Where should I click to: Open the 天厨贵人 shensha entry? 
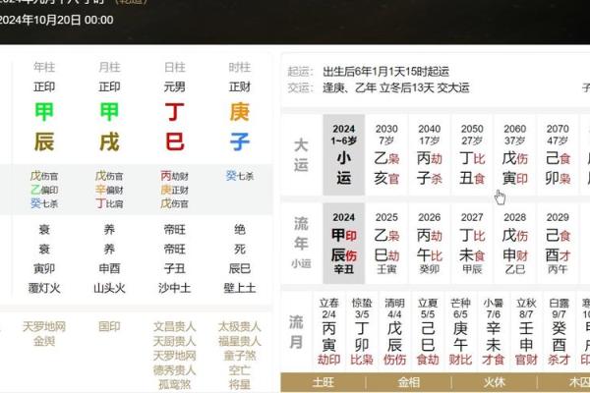click(x=174, y=341)
